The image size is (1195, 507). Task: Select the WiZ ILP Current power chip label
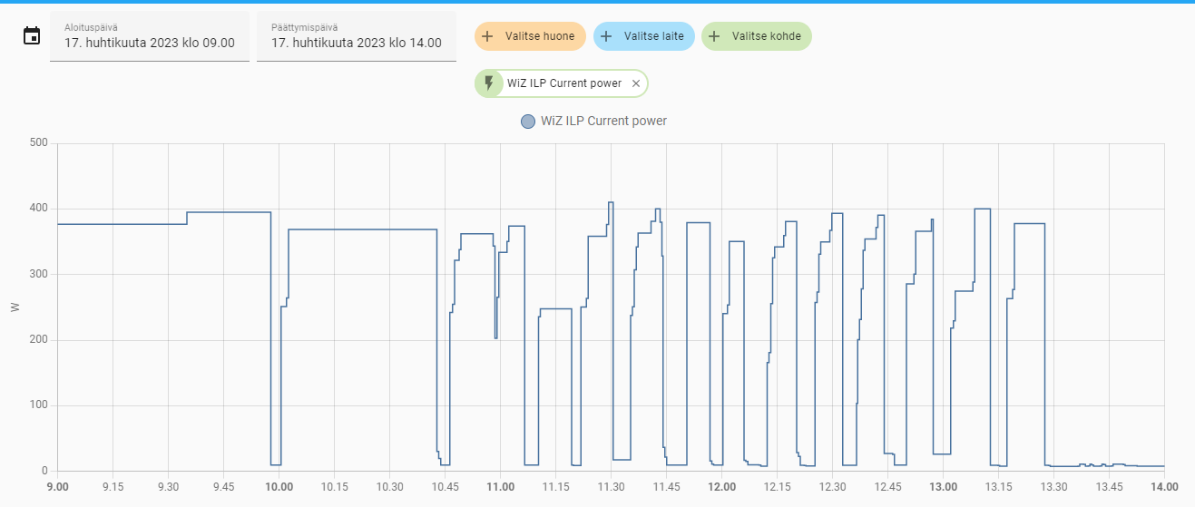coord(563,83)
